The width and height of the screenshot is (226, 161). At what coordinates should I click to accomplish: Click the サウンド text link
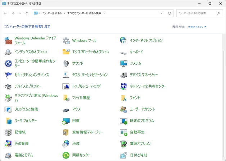[78, 63]
